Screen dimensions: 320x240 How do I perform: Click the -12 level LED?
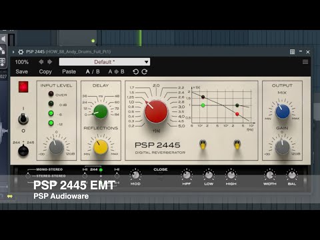tap(51, 123)
